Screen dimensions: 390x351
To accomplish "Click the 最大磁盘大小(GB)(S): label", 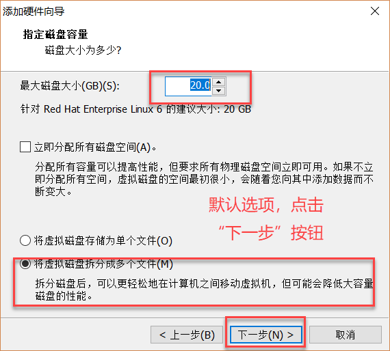I will point(70,86).
